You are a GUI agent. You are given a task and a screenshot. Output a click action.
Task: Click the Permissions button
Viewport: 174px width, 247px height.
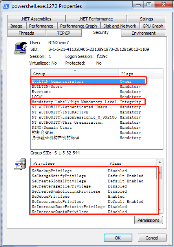coord(148,220)
